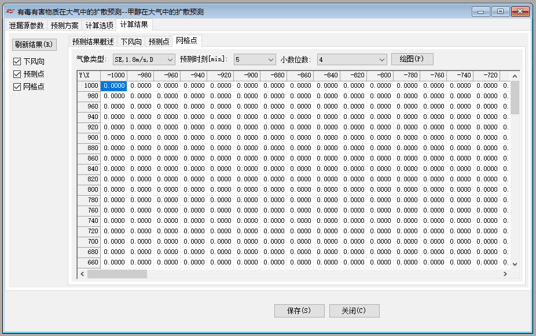Open the 预测时刻[min] dropdown

tap(255, 59)
